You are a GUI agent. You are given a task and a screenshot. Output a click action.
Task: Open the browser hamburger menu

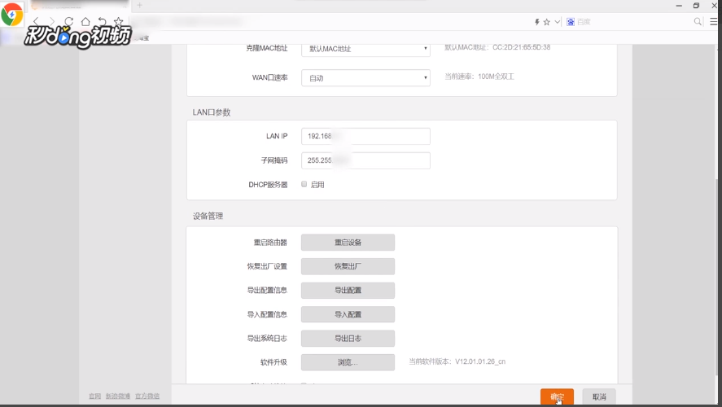coord(714,22)
